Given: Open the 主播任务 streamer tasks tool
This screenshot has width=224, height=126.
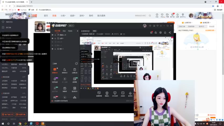Looking at the screenshot, I should [x=74, y=71].
